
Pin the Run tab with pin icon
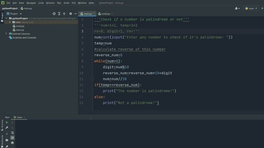[7, 146]
